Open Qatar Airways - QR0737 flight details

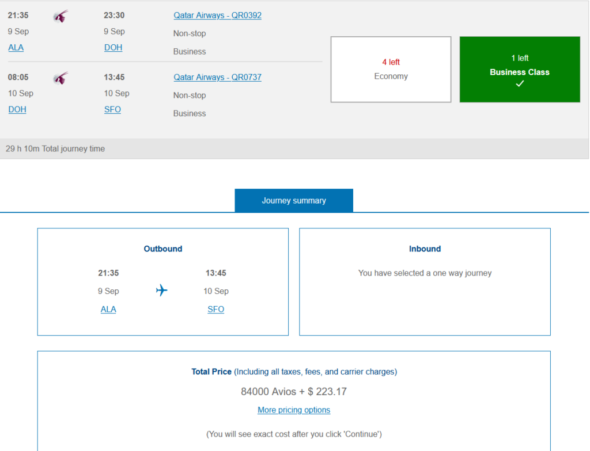(x=217, y=77)
